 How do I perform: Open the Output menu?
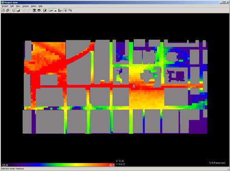(25, 6)
